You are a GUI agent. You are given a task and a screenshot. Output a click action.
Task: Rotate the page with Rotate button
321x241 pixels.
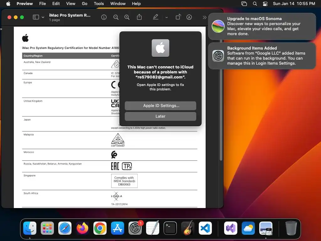[178, 17]
